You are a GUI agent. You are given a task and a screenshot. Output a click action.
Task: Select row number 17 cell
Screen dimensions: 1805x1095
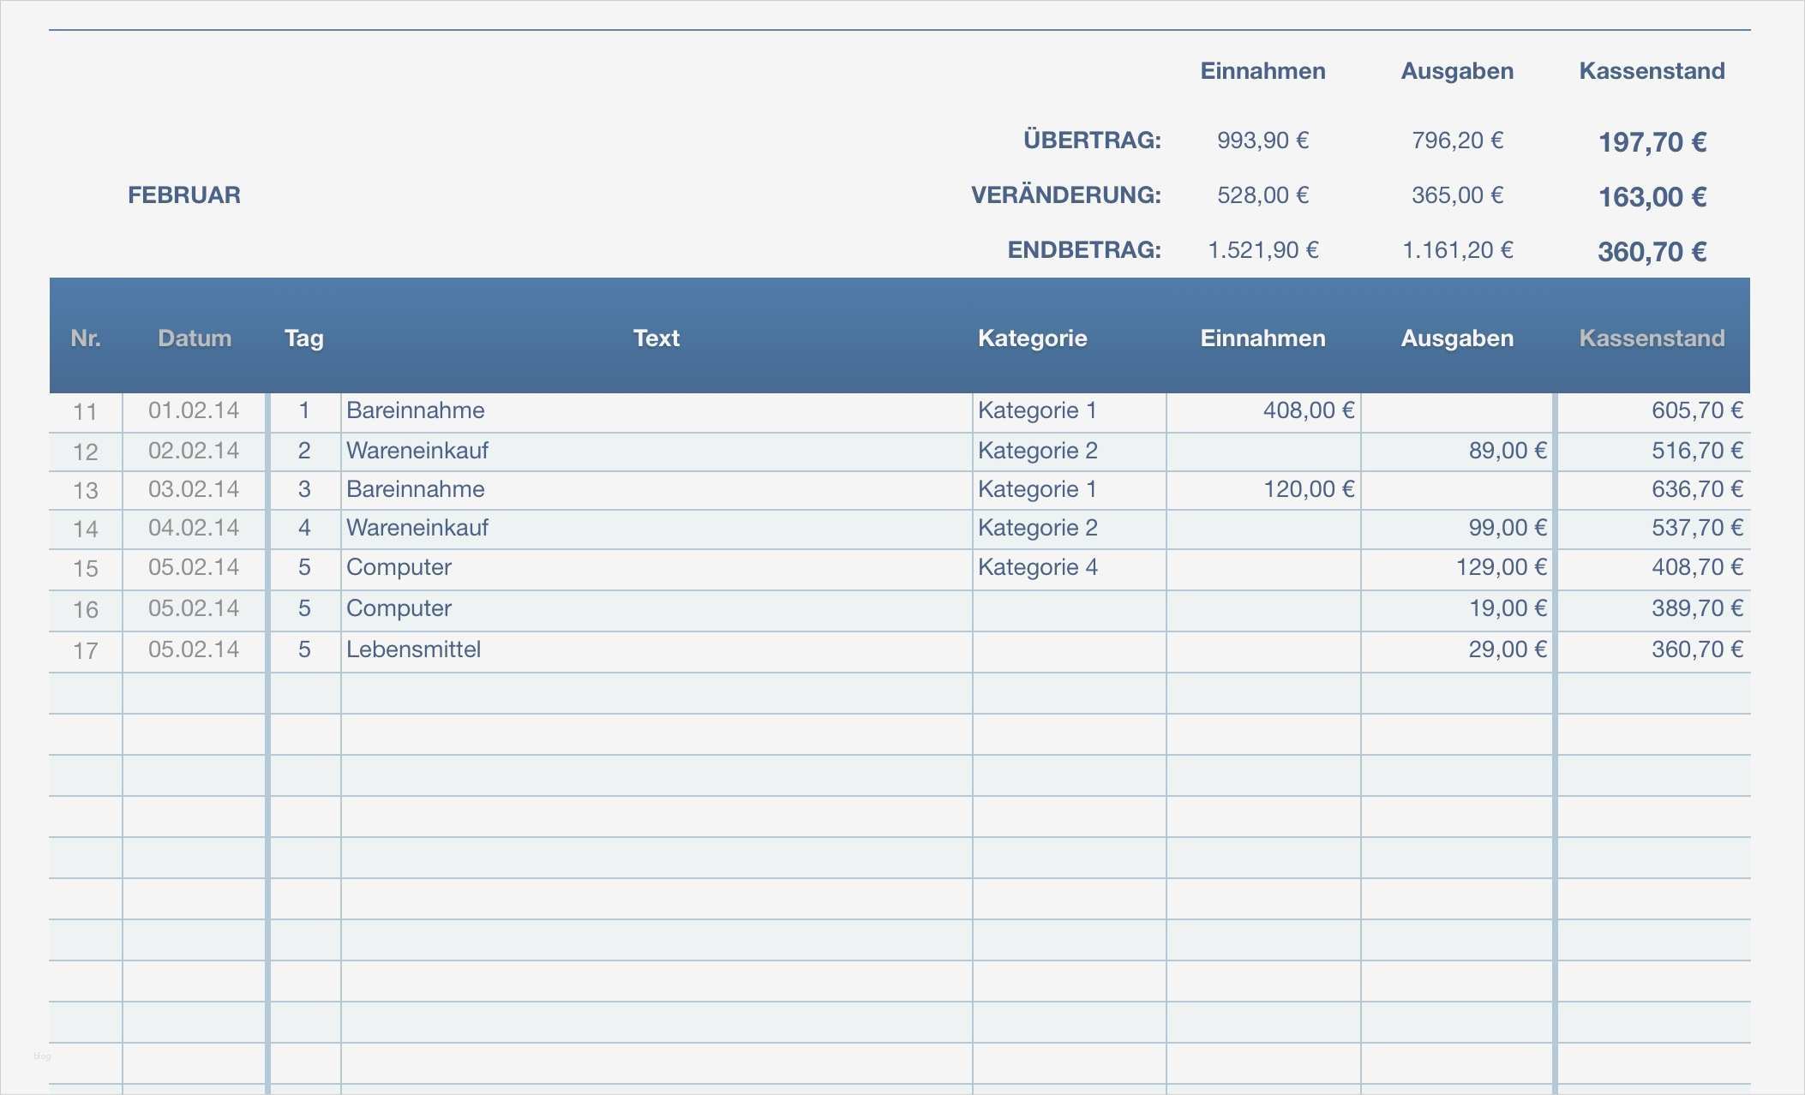(x=86, y=650)
